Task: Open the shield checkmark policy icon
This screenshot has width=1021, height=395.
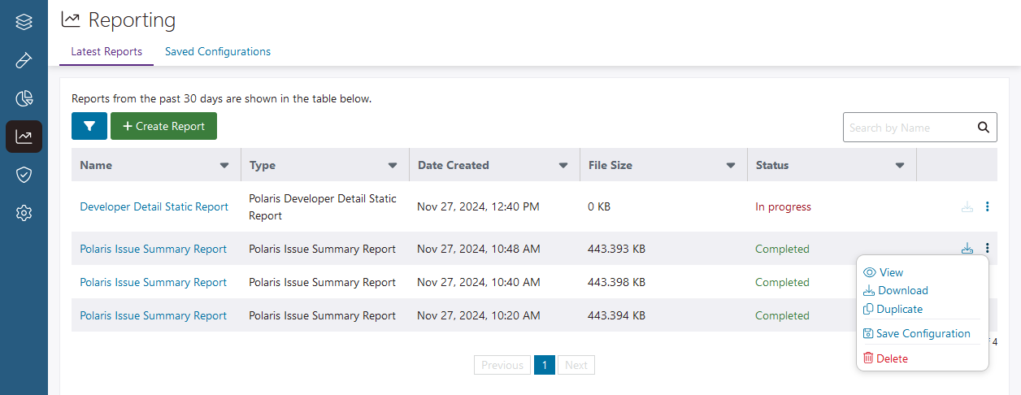Action: tap(24, 175)
